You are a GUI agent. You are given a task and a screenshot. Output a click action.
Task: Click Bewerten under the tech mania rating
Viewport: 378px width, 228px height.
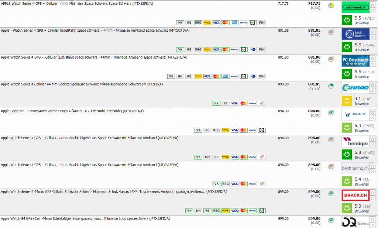pyautogui.click(x=362, y=50)
